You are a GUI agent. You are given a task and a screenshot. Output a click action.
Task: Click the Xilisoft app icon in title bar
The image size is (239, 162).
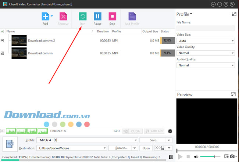[5, 4]
